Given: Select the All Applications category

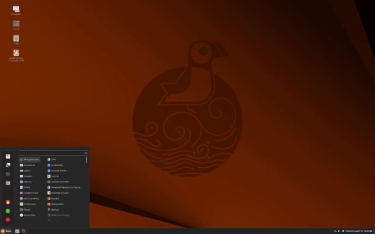Looking at the screenshot, I should pyautogui.click(x=30, y=160).
